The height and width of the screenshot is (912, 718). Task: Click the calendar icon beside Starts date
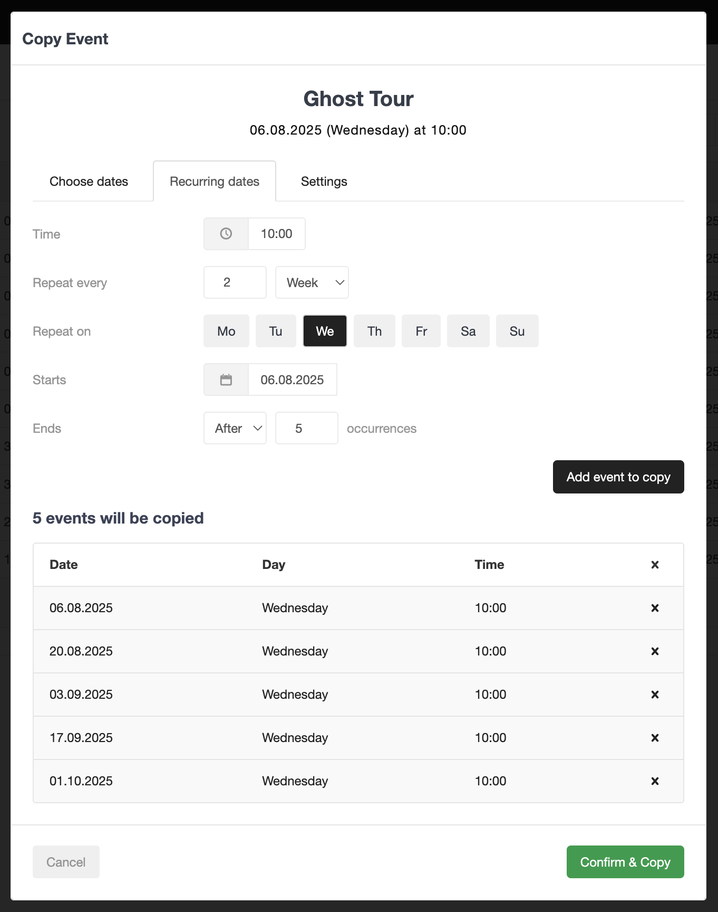[226, 379]
